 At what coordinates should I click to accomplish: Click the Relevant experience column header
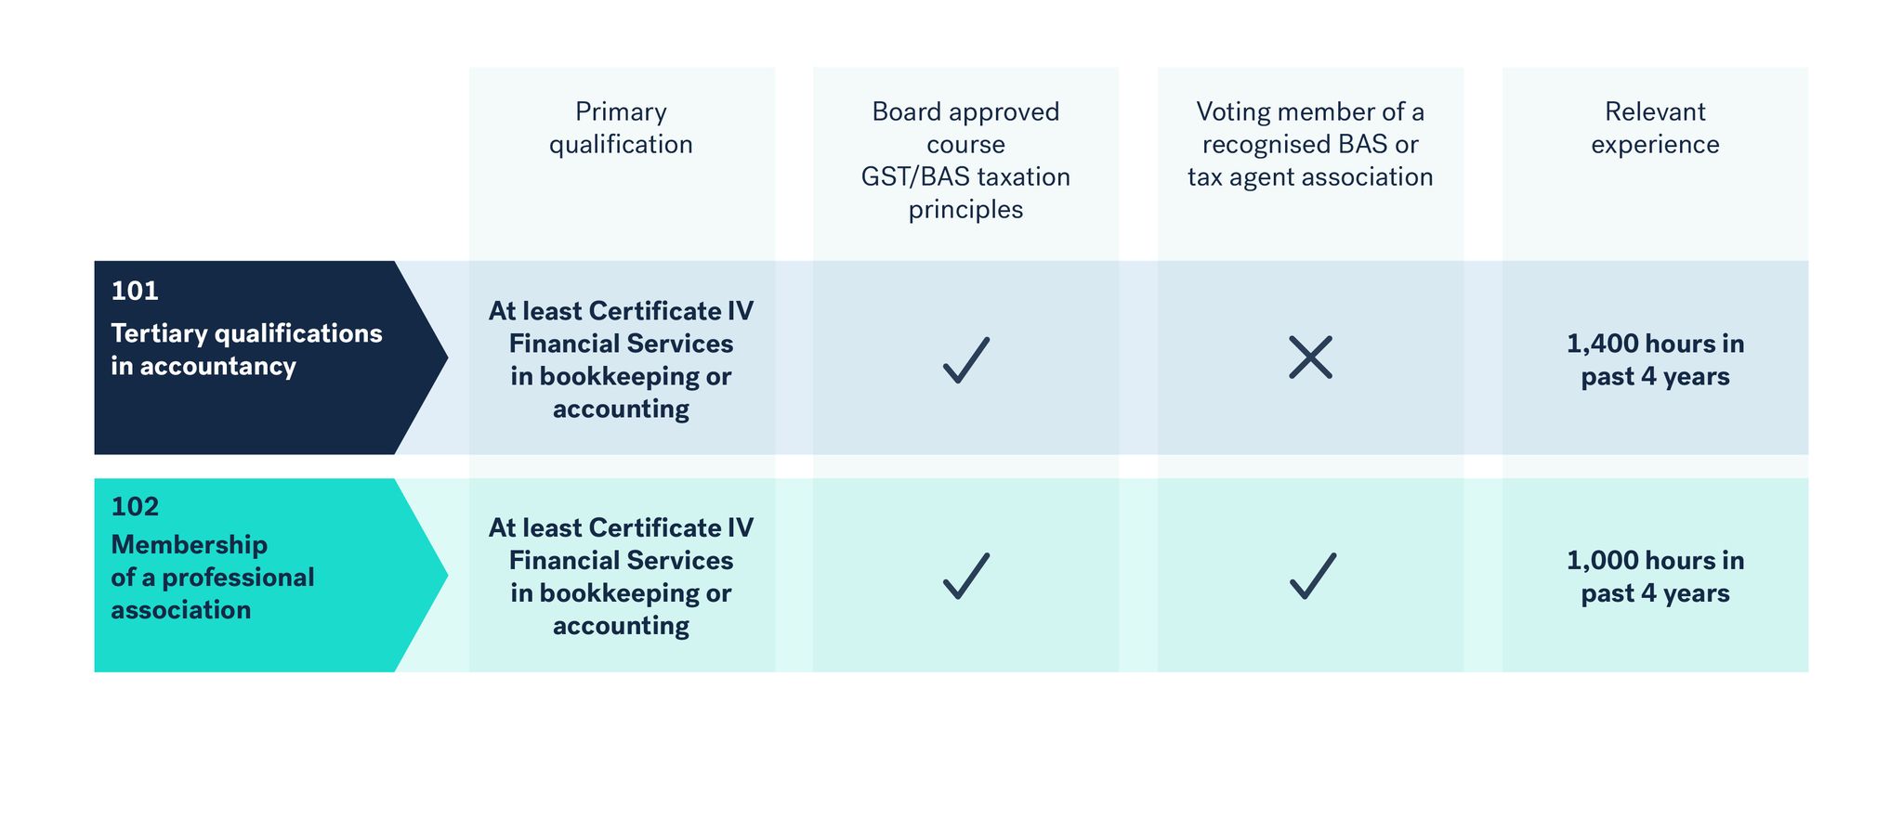1655,128
